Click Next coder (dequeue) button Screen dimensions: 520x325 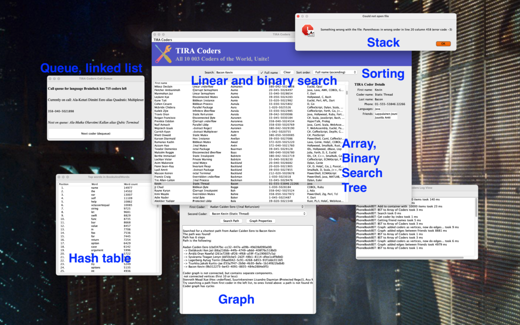point(96,133)
